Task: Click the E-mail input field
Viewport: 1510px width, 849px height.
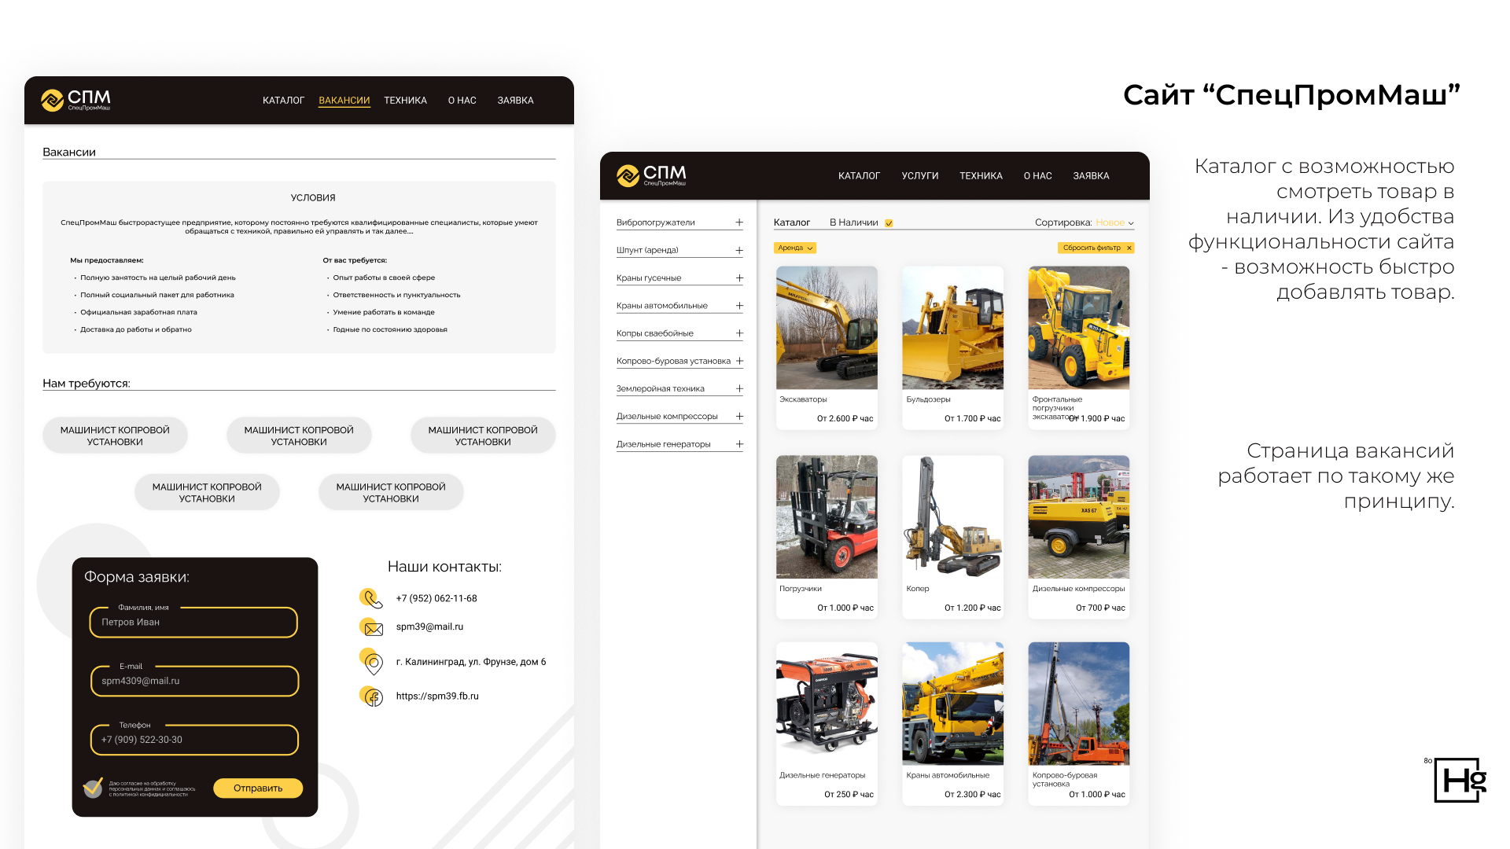Action: [x=194, y=681]
